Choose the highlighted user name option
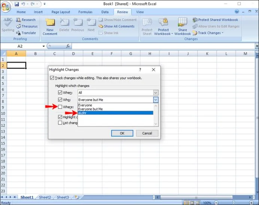This screenshot has width=259, height=205. coord(116,113)
